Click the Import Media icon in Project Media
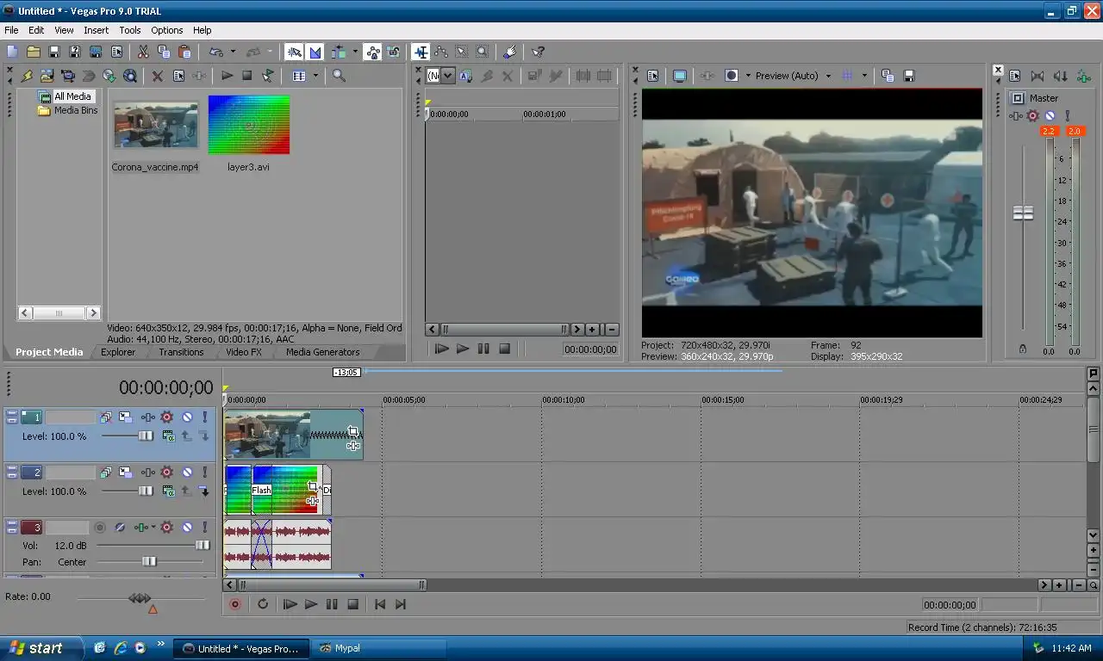 click(47, 76)
